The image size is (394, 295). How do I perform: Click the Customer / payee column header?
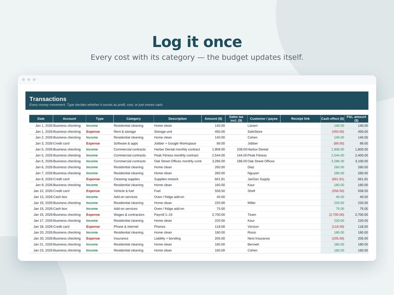(x=263, y=119)
